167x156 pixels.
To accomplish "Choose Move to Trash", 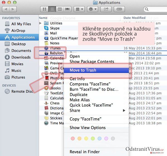I will [96, 70].
